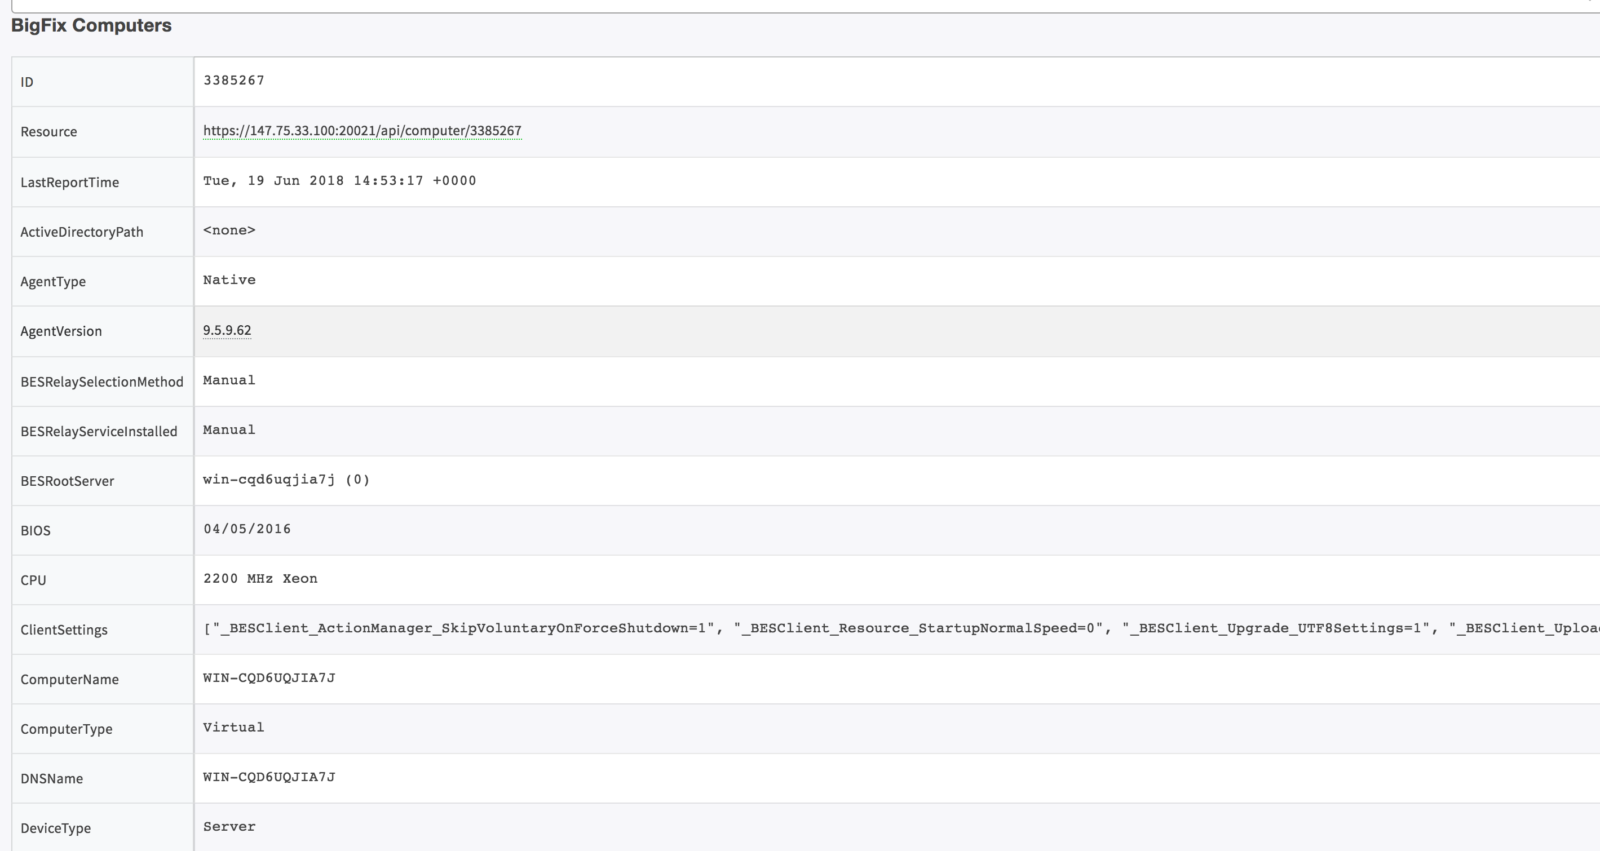Click the LastReportTime timestamp value

pyautogui.click(x=339, y=181)
